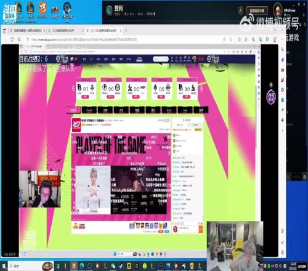This screenshot has height=271, width=308.
Task: Focus the chat message input field
Action: click(188, 229)
